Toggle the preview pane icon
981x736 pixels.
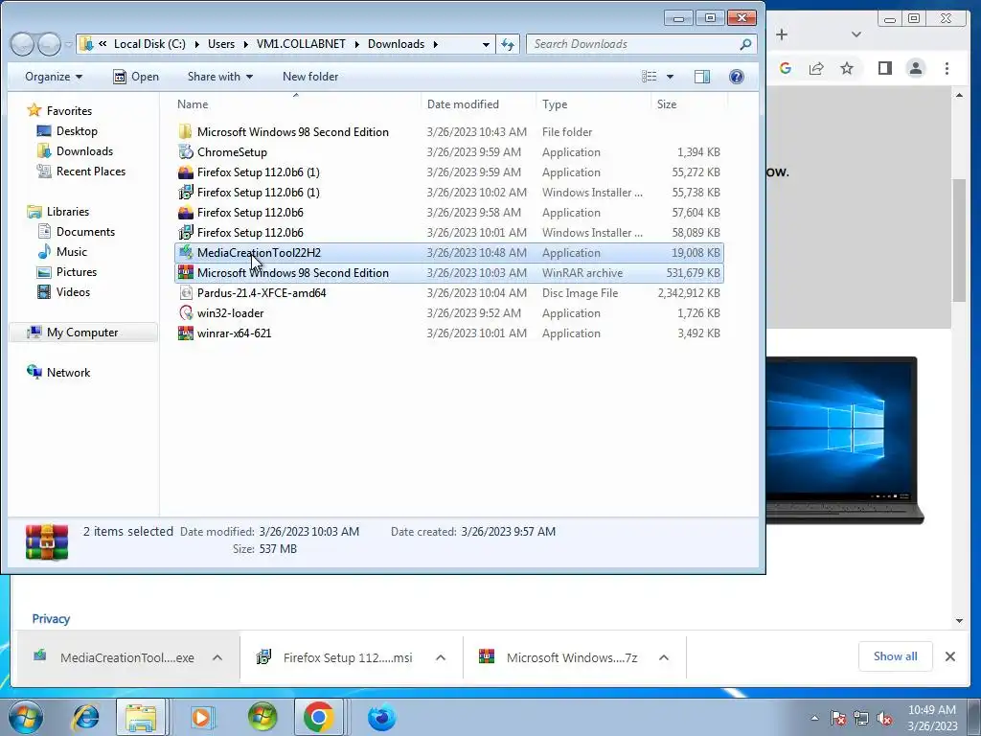tap(702, 77)
